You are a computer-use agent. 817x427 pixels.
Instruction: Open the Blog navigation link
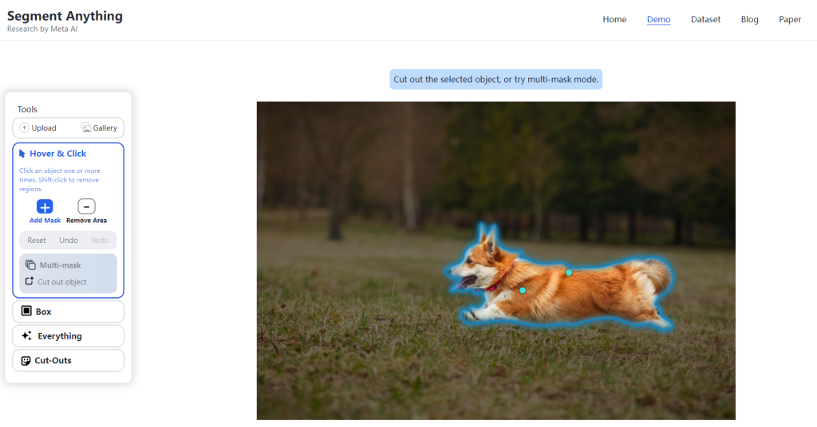(749, 19)
